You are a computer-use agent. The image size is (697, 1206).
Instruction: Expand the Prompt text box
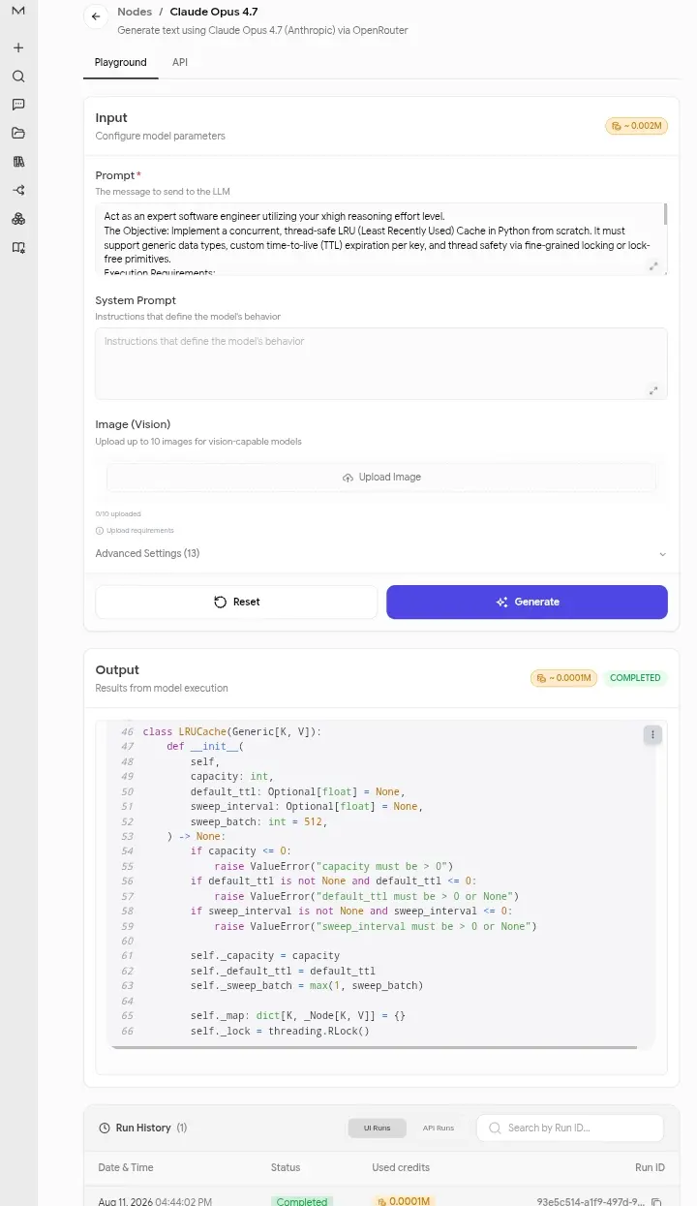click(x=653, y=265)
